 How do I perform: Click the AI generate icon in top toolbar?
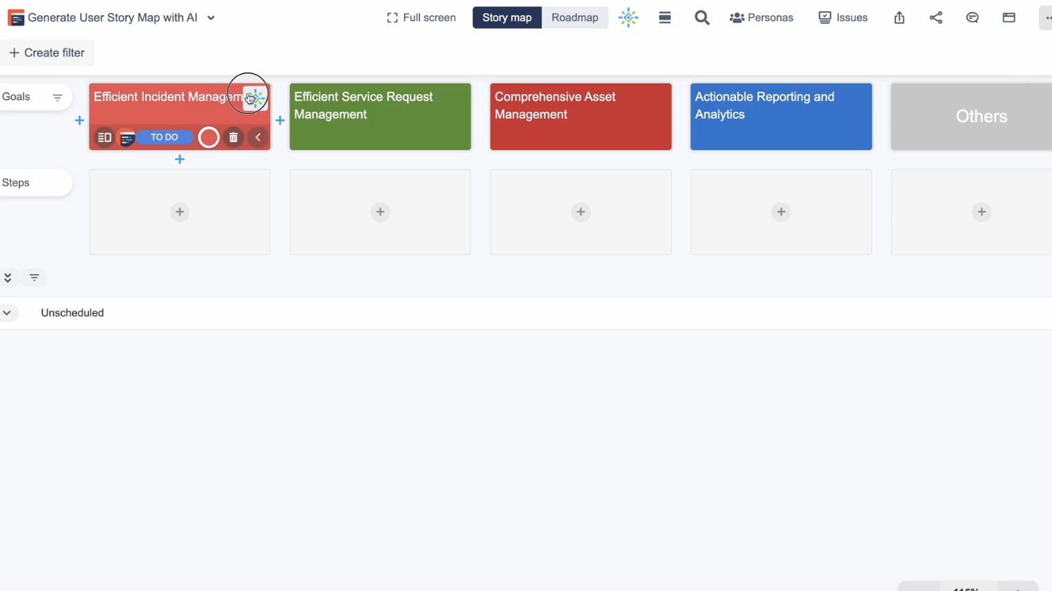tap(628, 18)
